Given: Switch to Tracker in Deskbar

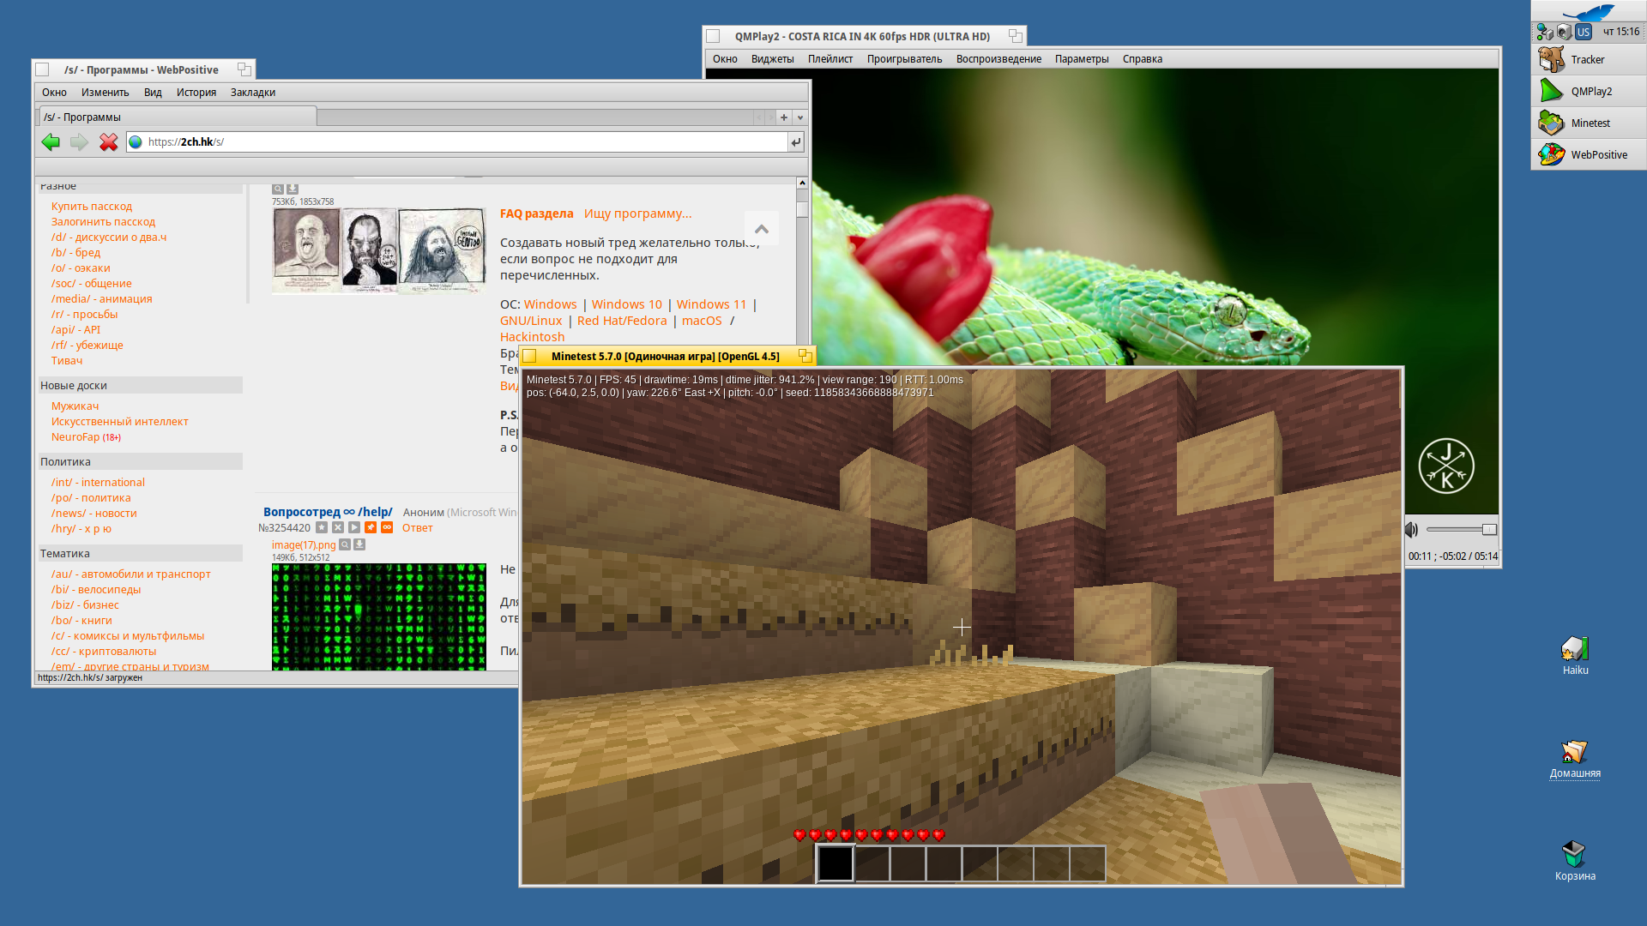Looking at the screenshot, I should coord(1589,60).
